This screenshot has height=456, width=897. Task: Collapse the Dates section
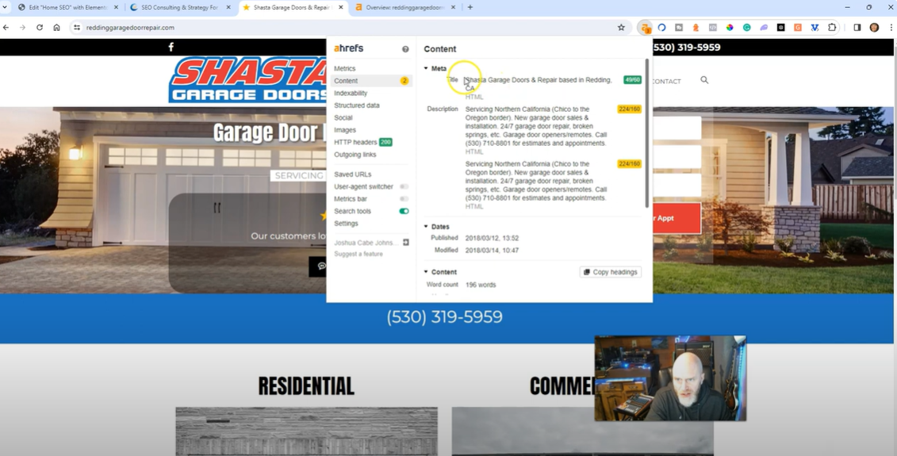[426, 227]
